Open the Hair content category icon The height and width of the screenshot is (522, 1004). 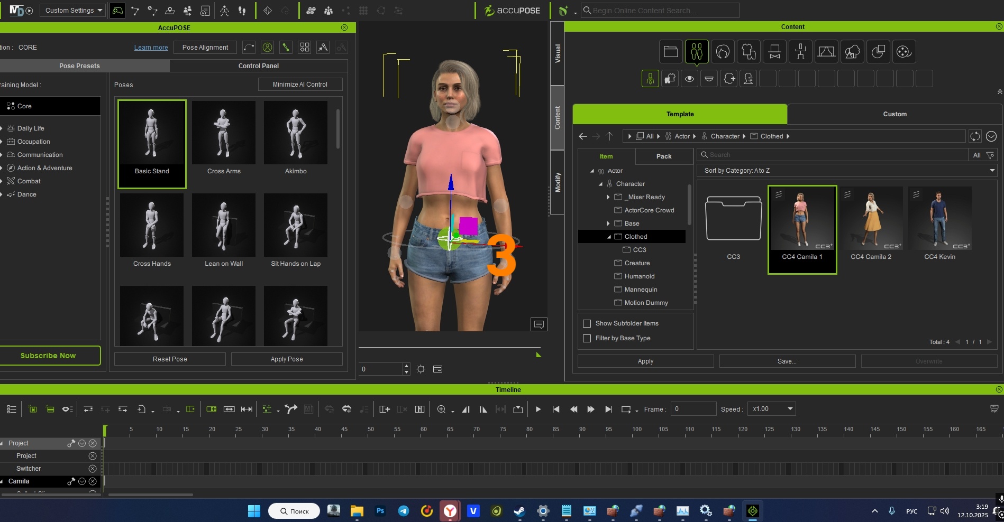pos(723,52)
